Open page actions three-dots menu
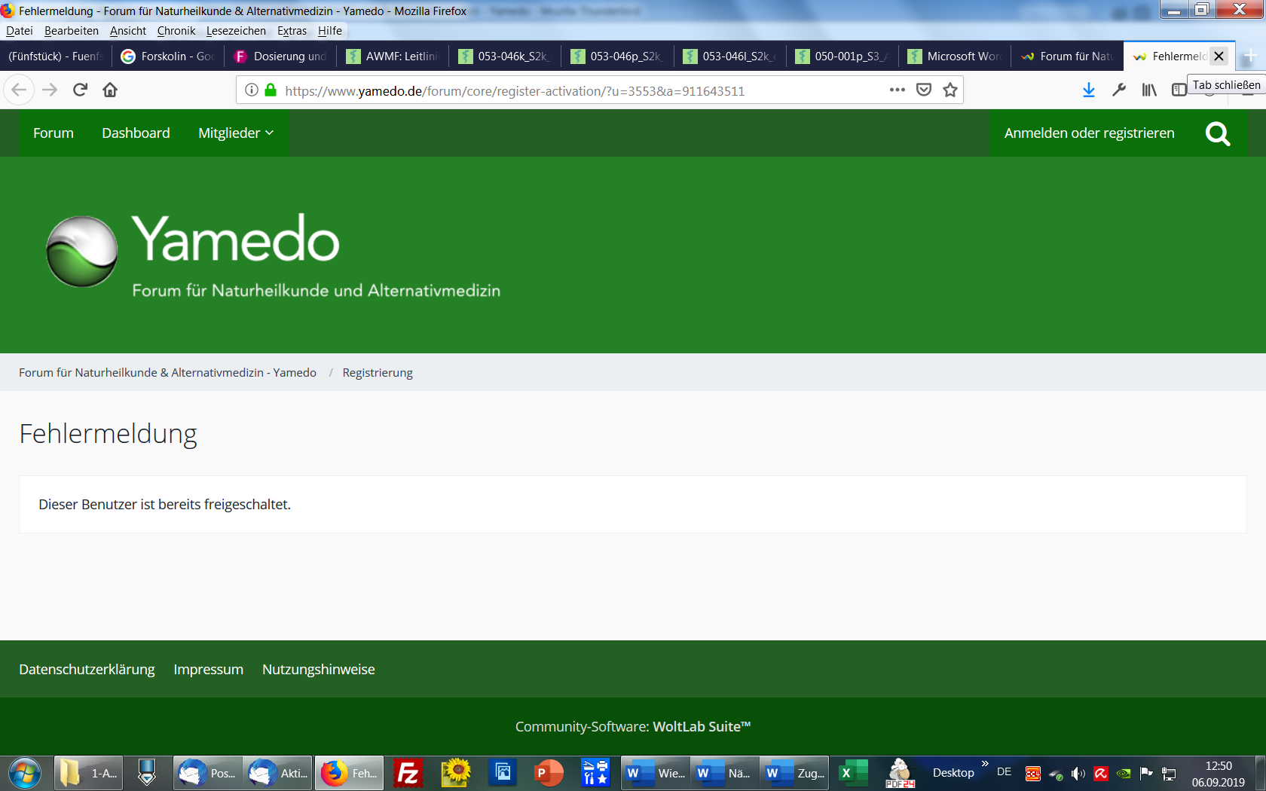Viewport: 1266px width, 791px height. click(897, 90)
